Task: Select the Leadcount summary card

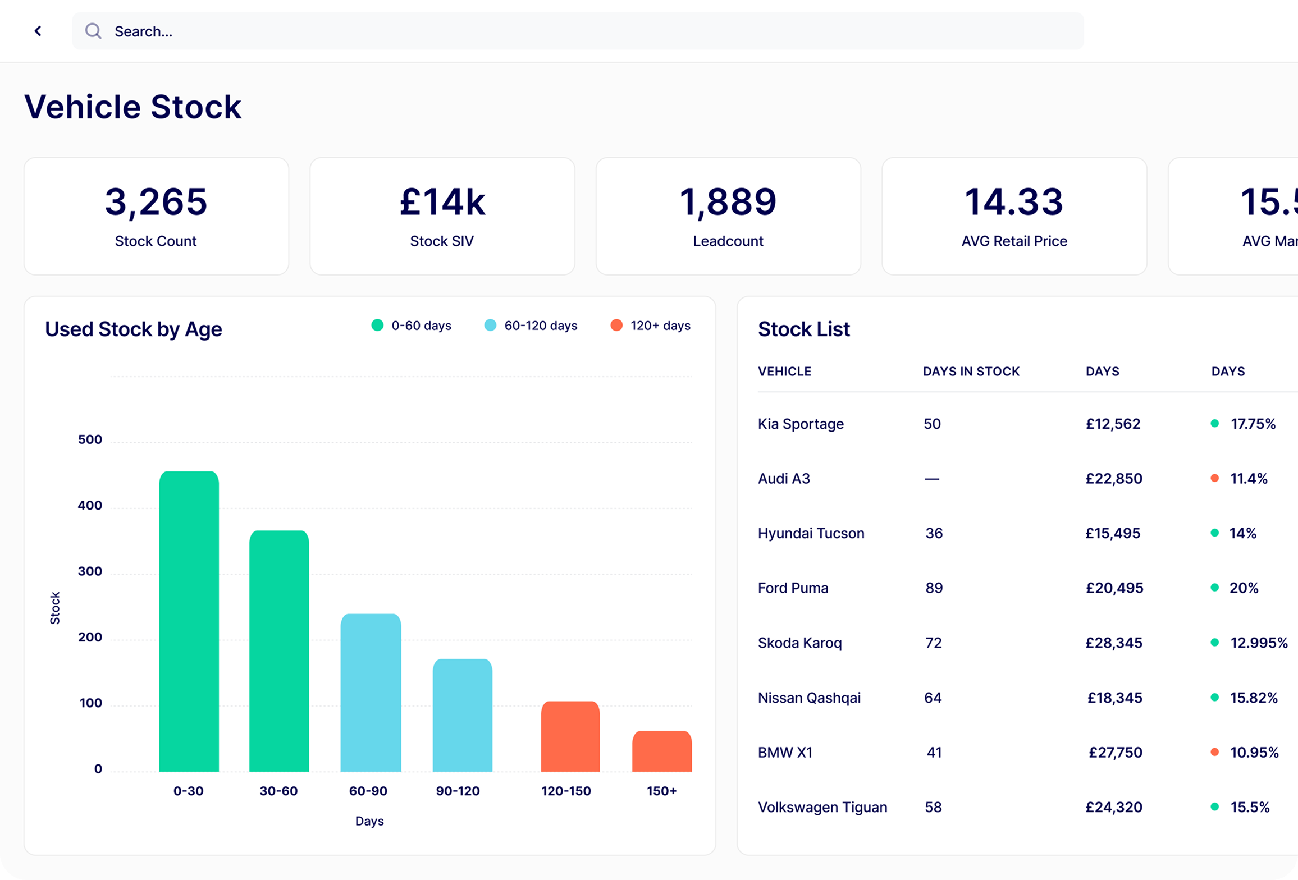Action: coord(728,216)
